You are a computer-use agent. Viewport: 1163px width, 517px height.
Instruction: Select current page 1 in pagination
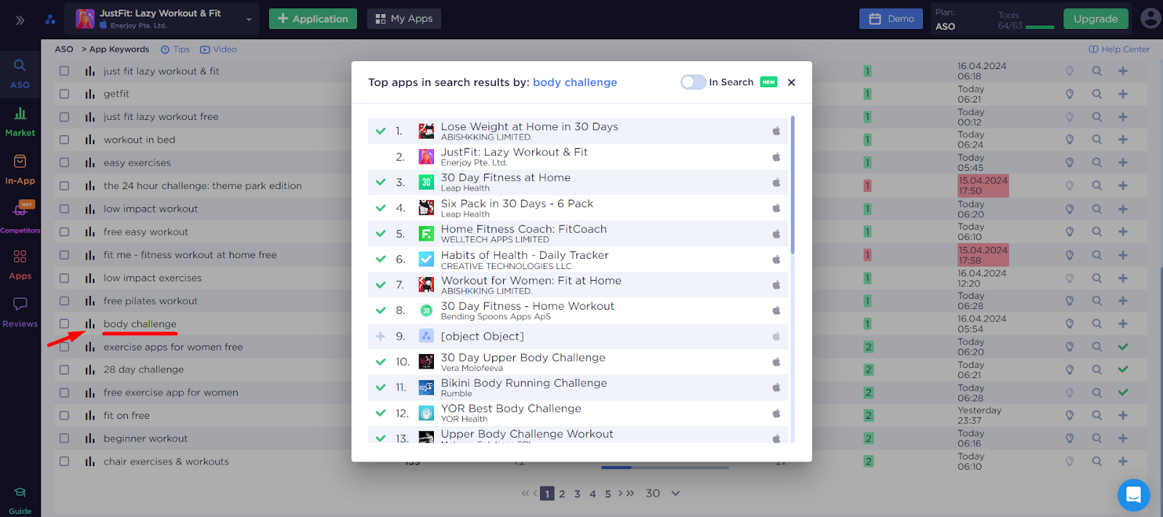tap(547, 494)
